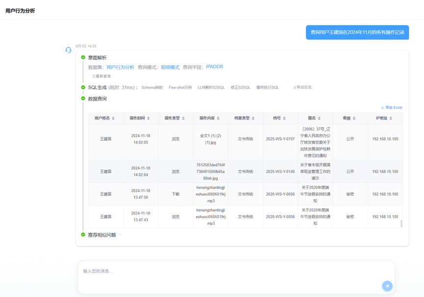The width and height of the screenshot is (424, 297).
Task: Click the 数据查询 green check step icon
Action: pos(83,98)
